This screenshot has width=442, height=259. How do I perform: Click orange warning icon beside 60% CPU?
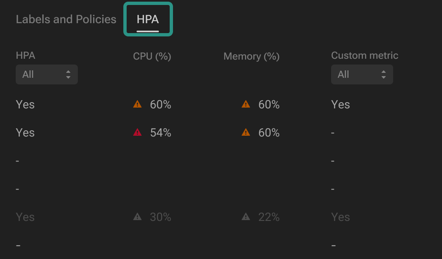pyautogui.click(x=137, y=105)
